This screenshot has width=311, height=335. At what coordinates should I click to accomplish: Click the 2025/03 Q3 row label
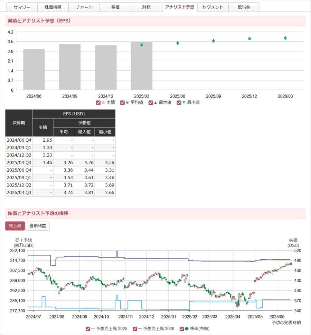[x=19, y=163]
